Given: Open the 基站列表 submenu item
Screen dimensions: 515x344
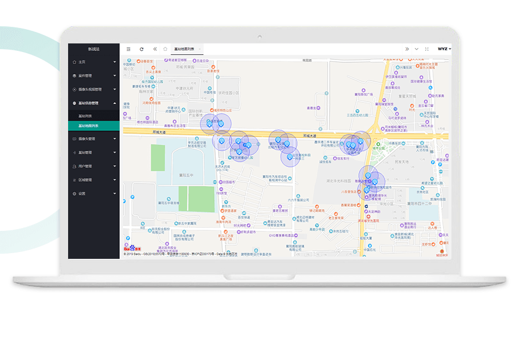Looking at the screenshot, I should pos(94,116).
